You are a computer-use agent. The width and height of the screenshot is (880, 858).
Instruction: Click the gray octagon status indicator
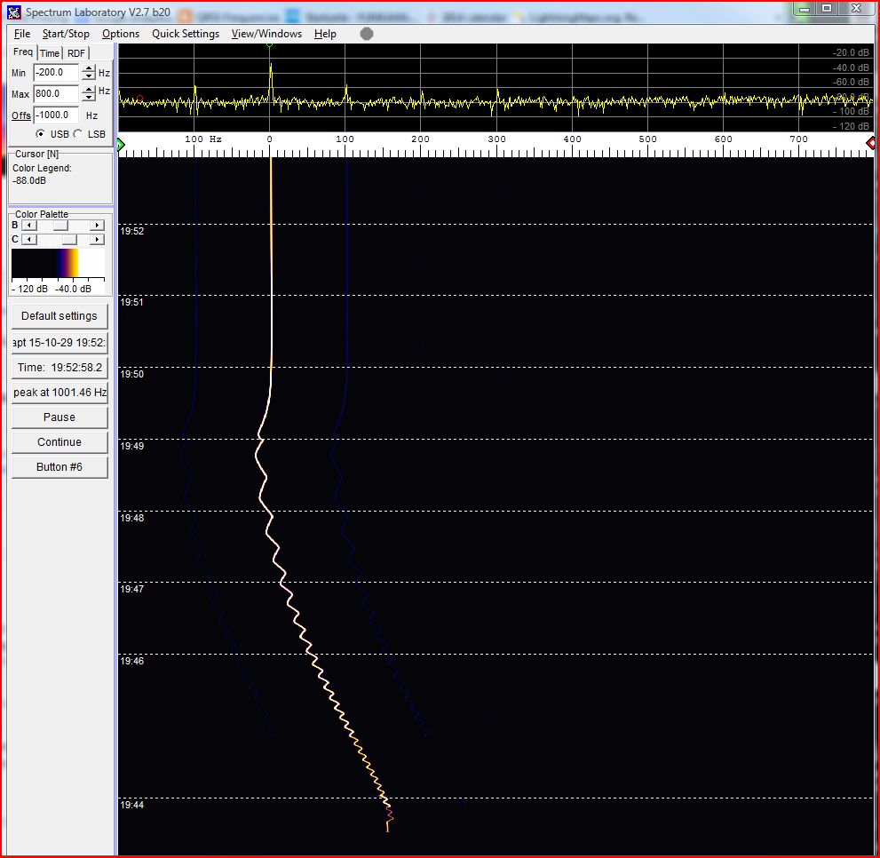coord(367,34)
